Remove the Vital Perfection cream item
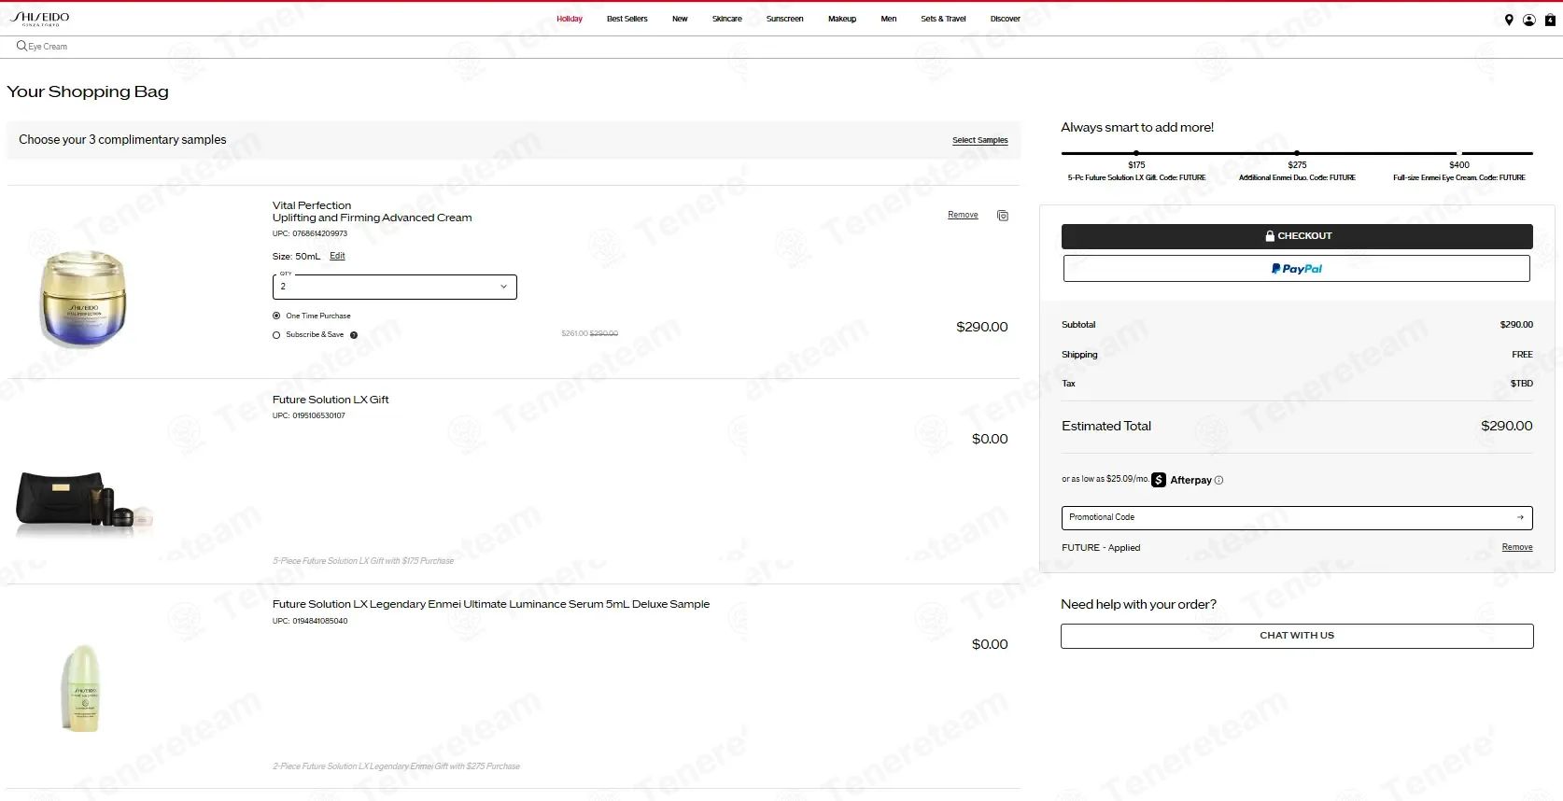The height and width of the screenshot is (801, 1563). (963, 215)
